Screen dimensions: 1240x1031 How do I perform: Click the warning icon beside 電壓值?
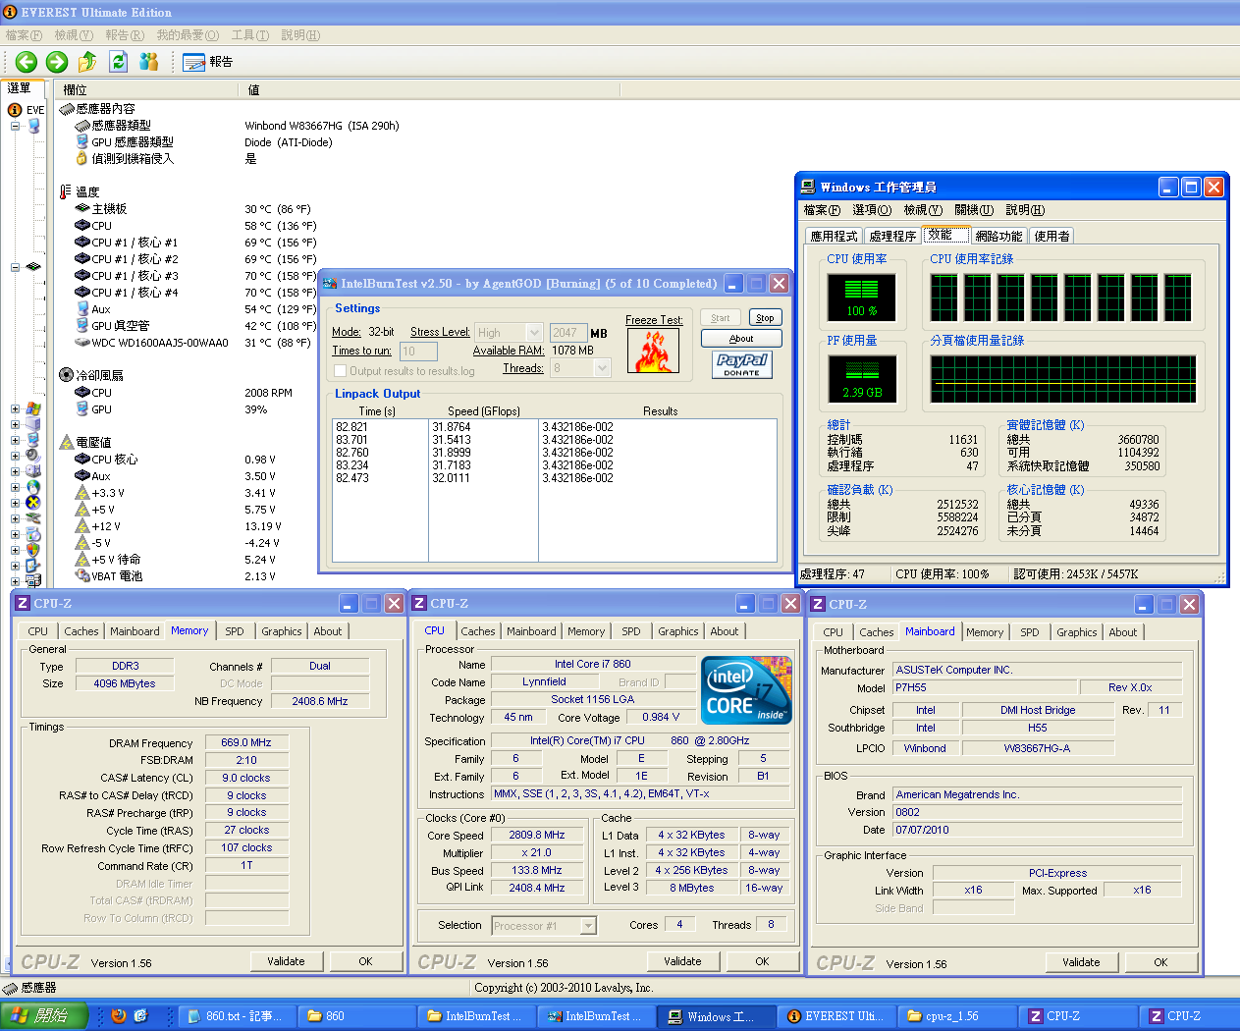click(x=66, y=442)
